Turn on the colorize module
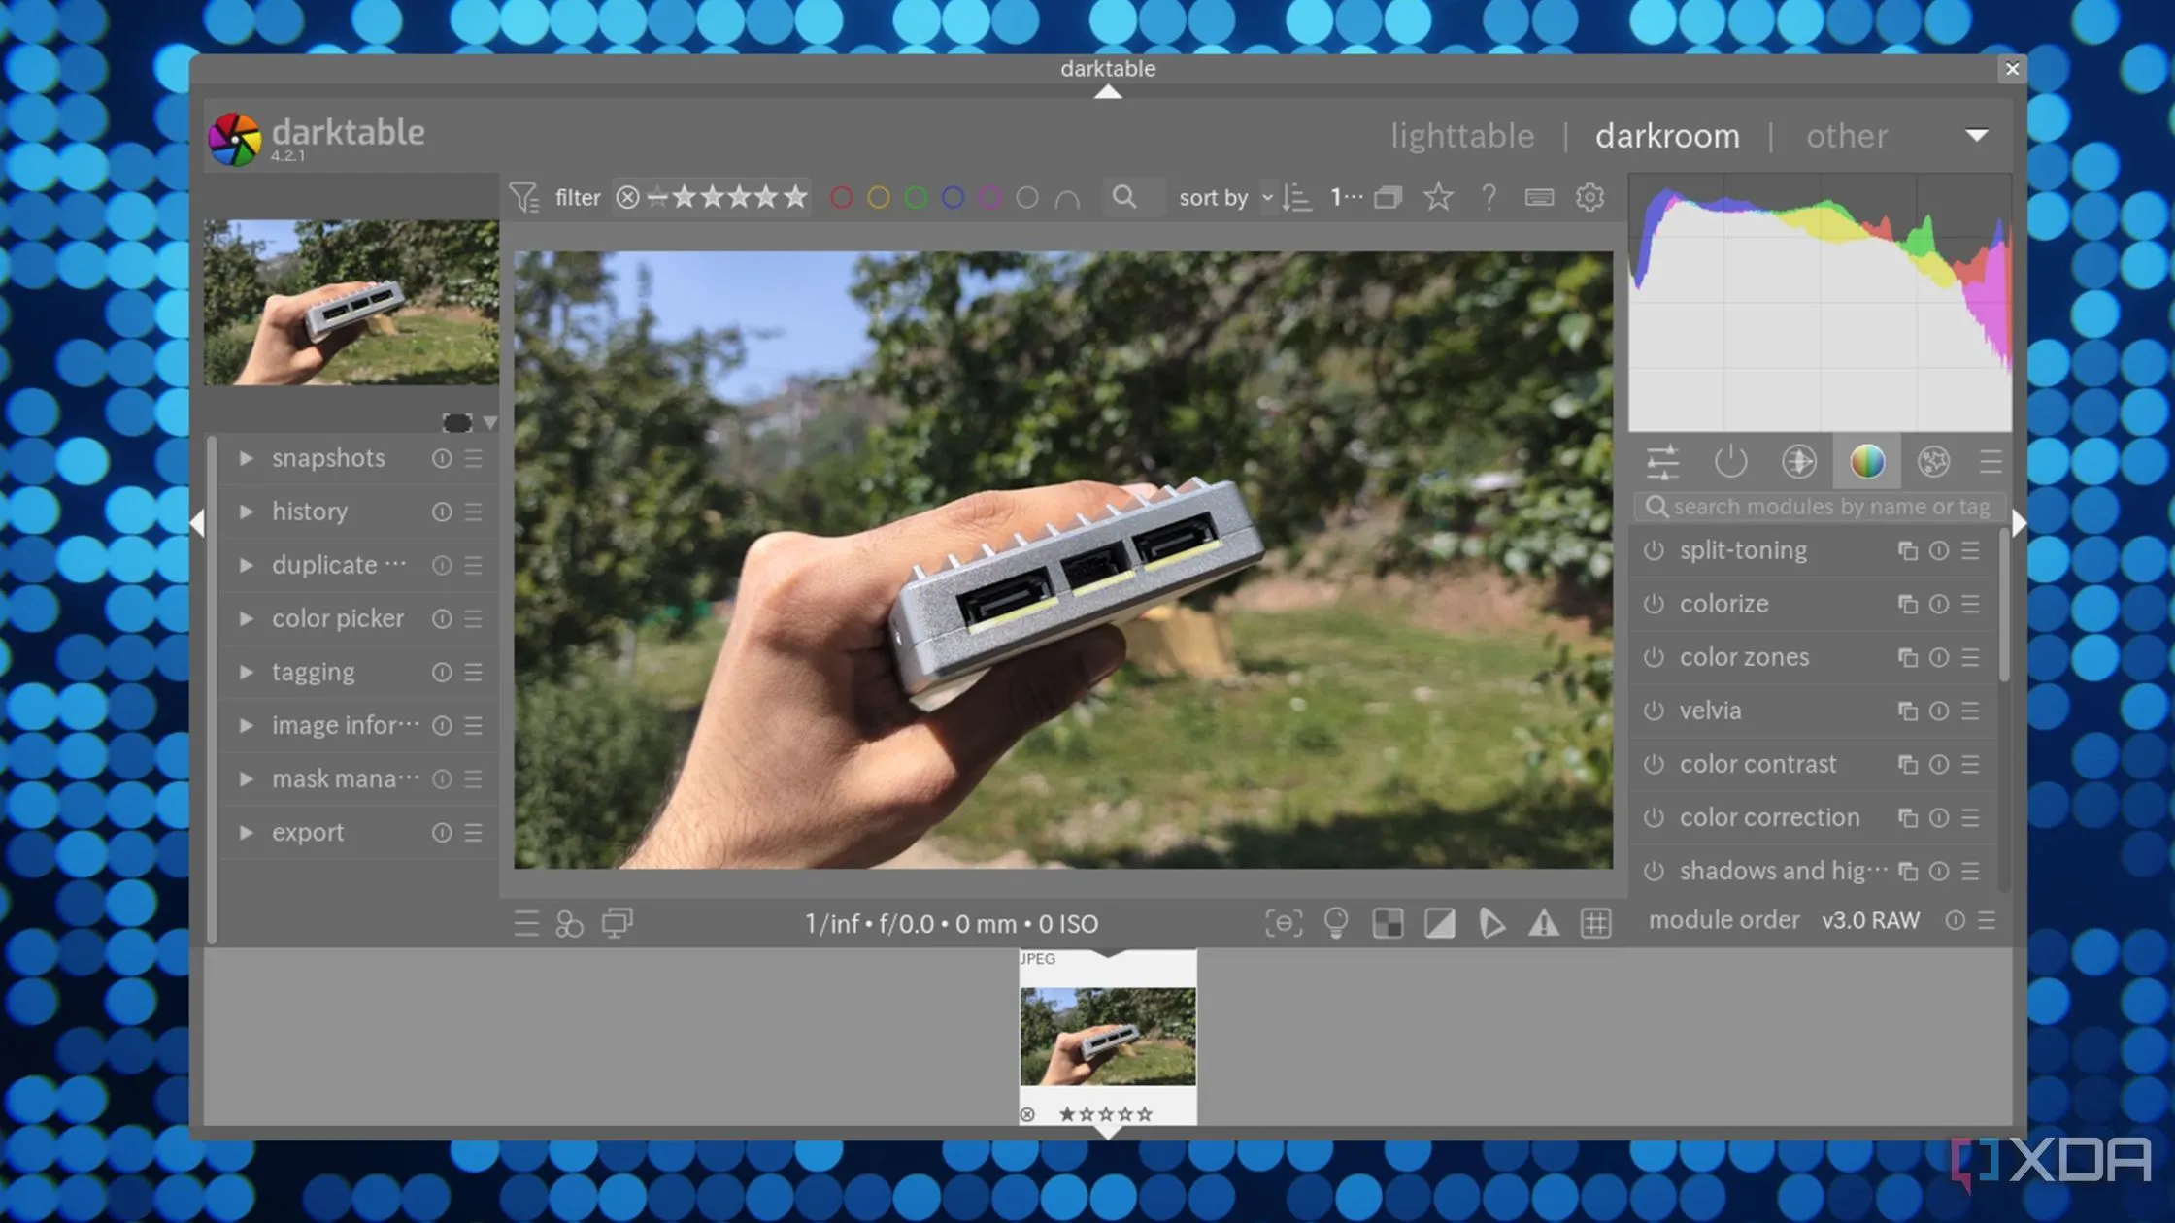The image size is (2175, 1223). point(1654,604)
